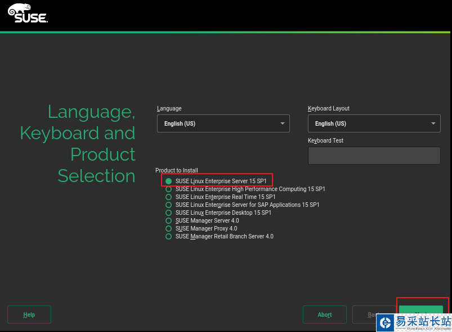Abort the installation

coord(325,315)
